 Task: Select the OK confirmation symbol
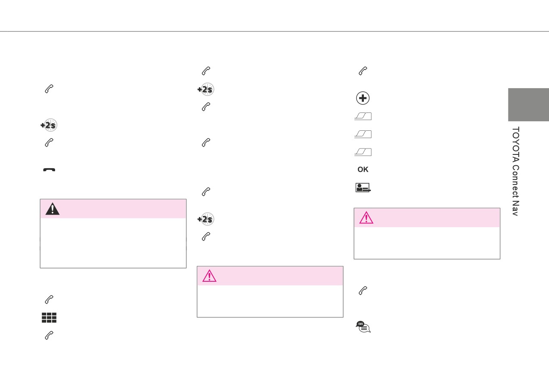[363, 170]
